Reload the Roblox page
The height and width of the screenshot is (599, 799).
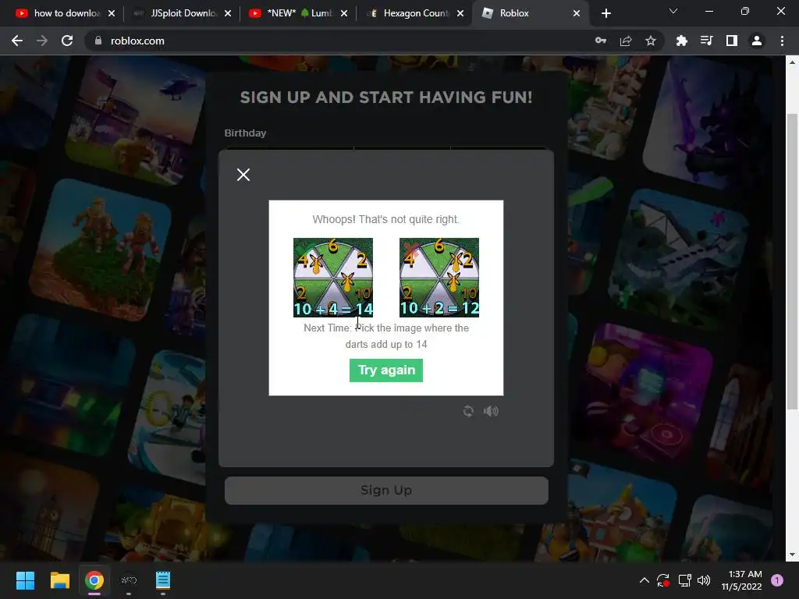pos(67,41)
